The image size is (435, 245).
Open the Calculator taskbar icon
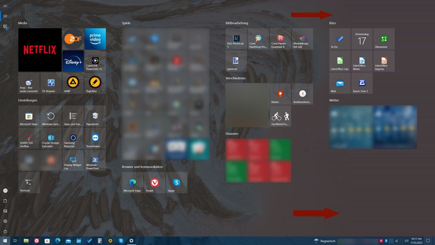[x=100, y=241]
